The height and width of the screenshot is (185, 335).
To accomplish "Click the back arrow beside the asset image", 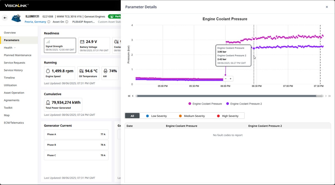I will [5, 18].
